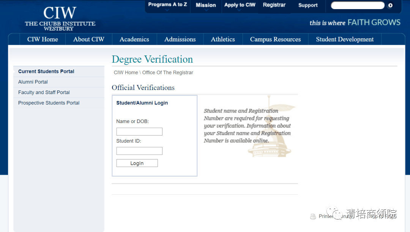This screenshot has width=410, height=232.
Task: Click the Login button
Action: (x=137, y=163)
